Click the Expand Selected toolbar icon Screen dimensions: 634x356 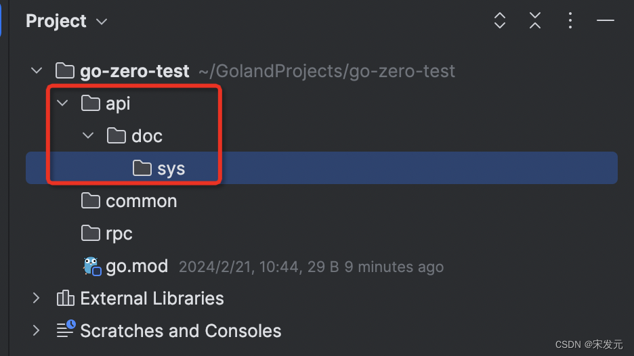click(500, 21)
